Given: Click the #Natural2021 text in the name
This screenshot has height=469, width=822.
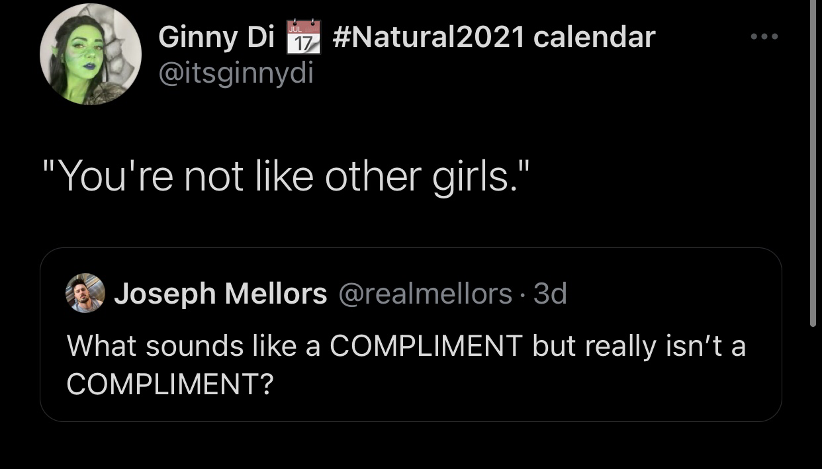Looking at the screenshot, I should (428, 38).
